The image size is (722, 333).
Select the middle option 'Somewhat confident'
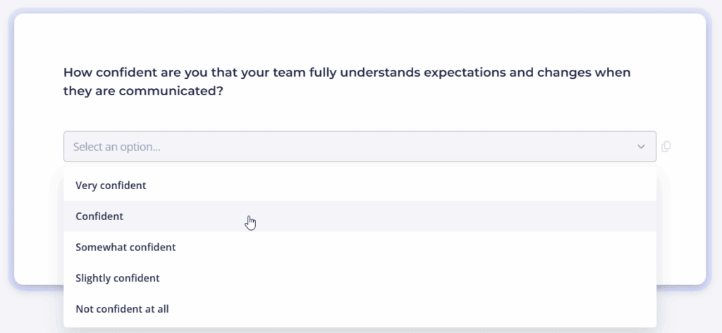click(126, 248)
